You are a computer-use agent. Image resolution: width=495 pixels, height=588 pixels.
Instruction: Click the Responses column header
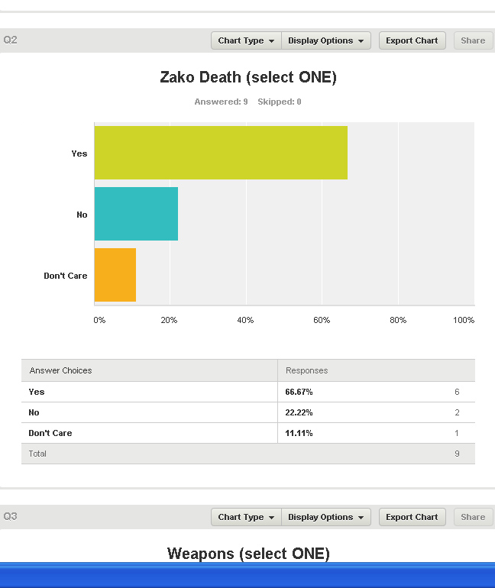307,370
